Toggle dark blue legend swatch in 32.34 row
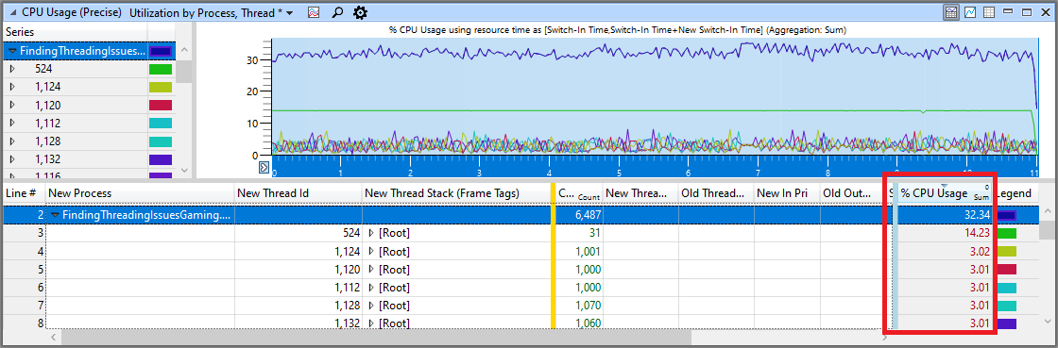This screenshot has height=348, width=1058. click(x=1007, y=215)
